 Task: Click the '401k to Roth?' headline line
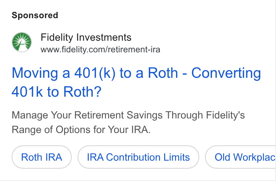pyautogui.click(x=57, y=92)
